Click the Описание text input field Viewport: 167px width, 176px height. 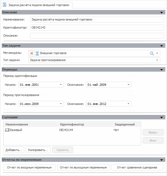pyautogui.click(x=97, y=36)
